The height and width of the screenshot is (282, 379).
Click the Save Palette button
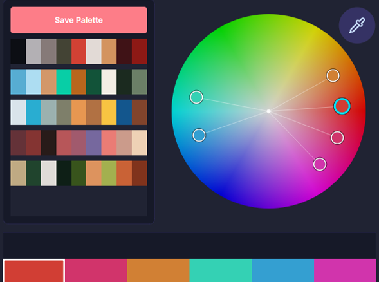pyautogui.click(x=79, y=20)
